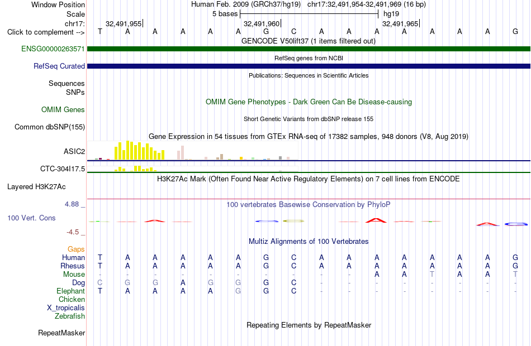Select the Elephant alignment row label

[71, 291]
